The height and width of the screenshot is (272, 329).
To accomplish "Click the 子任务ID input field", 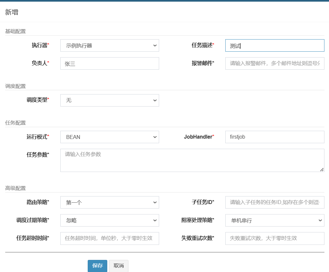I will (x=275, y=202).
